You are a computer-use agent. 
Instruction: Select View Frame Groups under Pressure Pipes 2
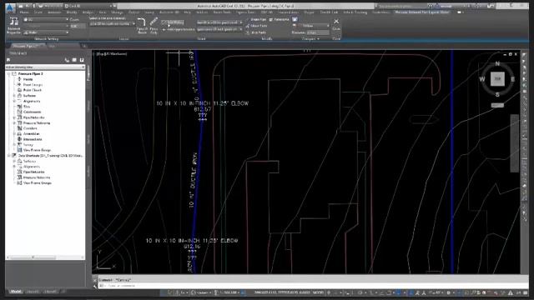coord(37,150)
